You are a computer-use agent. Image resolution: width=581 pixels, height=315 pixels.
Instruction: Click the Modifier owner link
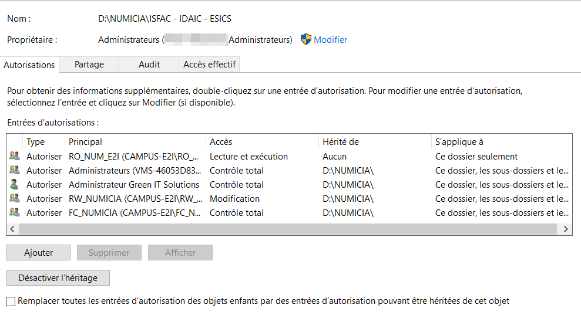coord(330,40)
